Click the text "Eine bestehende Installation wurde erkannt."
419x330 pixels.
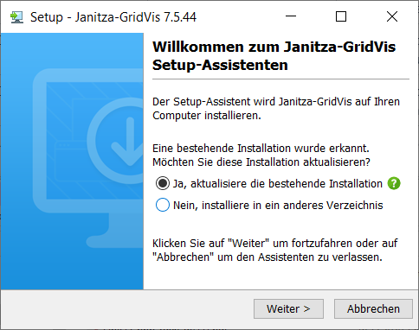tap(261, 149)
